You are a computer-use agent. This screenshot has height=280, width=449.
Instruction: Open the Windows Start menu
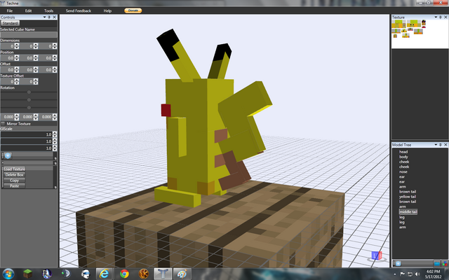8,274
